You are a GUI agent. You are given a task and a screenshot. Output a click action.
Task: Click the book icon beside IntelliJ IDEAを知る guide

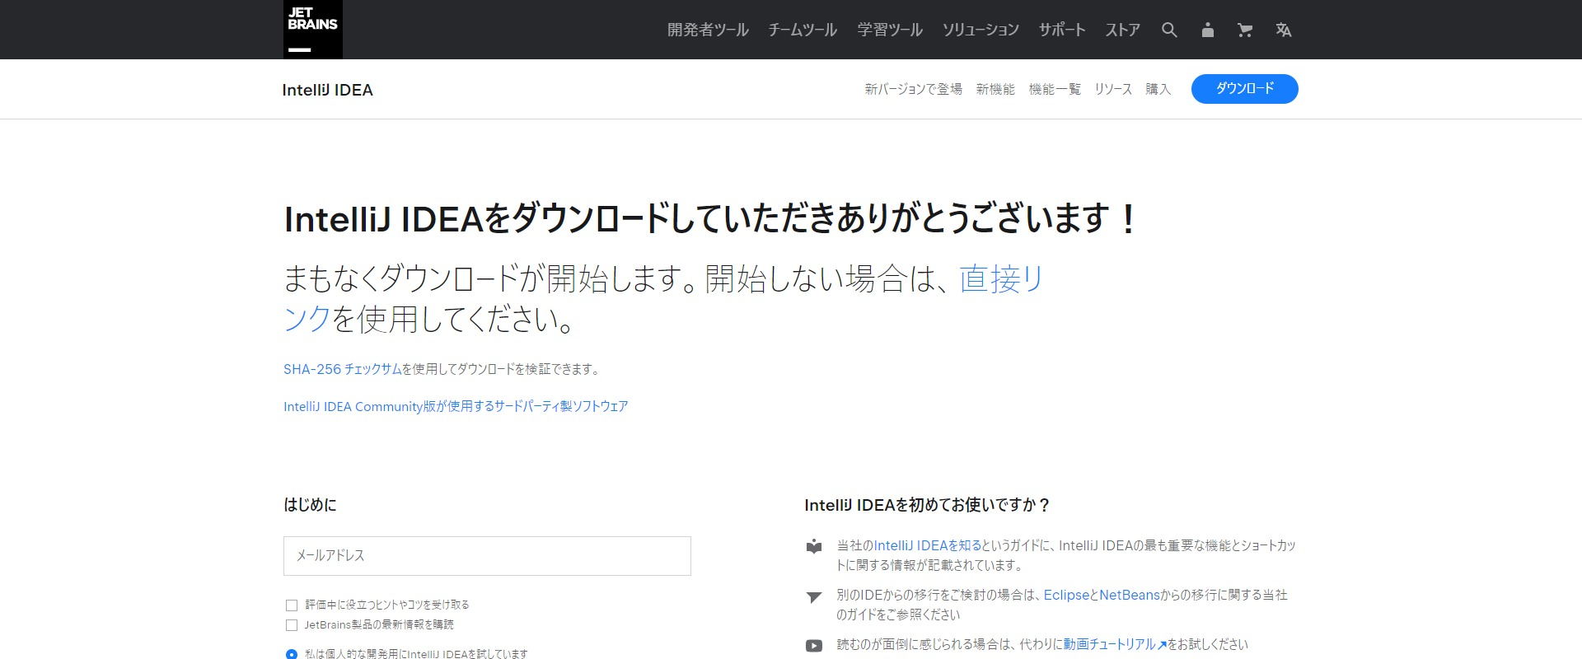pyautogui.click(x=814, y=546)
